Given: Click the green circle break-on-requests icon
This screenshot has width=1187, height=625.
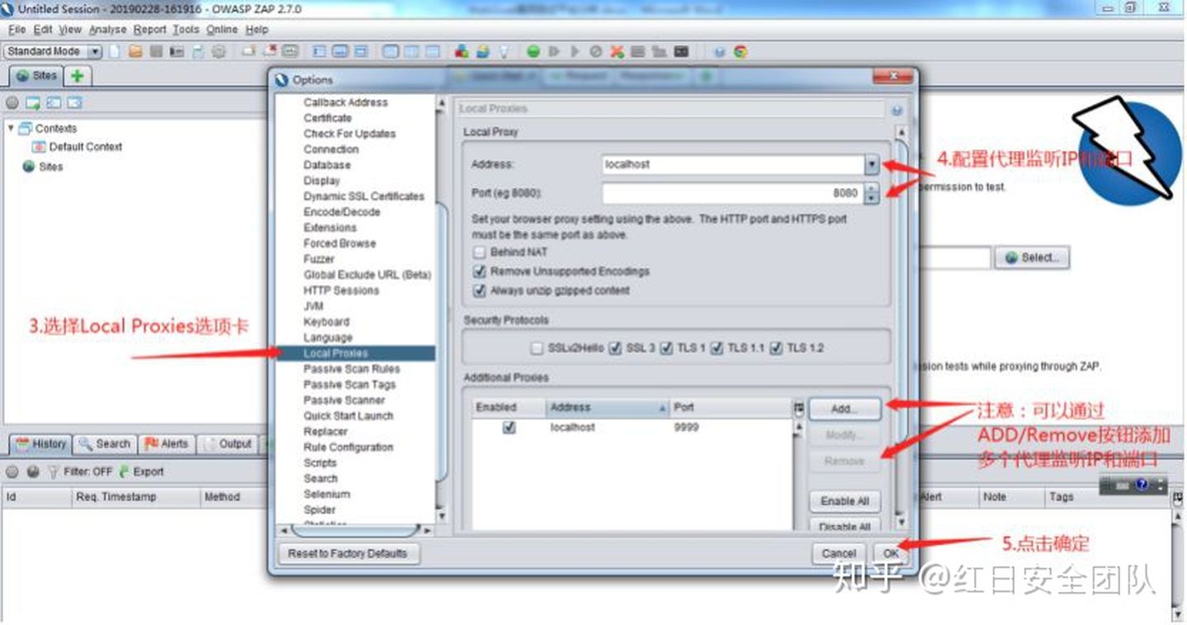Looking at the screenshot, I should click(533, 51).
